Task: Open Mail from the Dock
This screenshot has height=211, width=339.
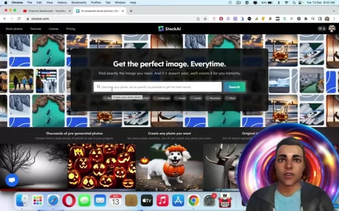Action: (x=100, y=200)
